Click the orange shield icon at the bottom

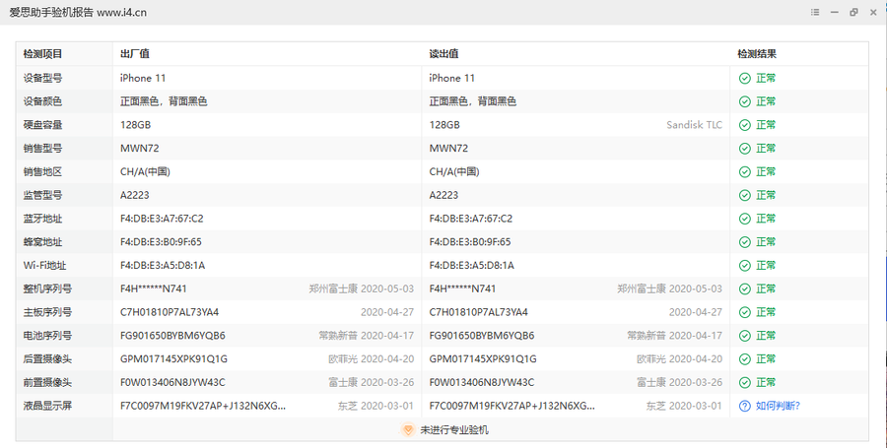click(x=407, y=429)
